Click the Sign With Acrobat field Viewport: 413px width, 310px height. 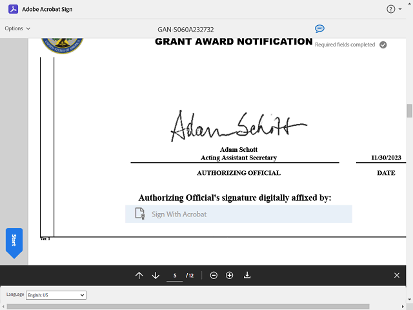coord(239,214)
